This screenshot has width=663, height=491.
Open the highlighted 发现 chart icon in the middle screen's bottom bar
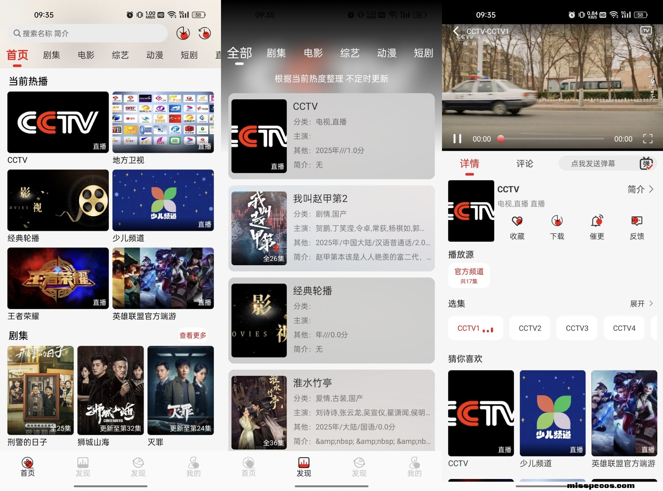[304, 462]
